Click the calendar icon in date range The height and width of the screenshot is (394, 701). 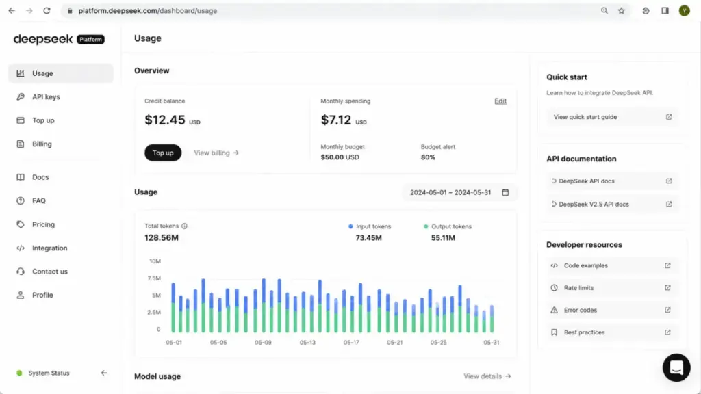505,192
